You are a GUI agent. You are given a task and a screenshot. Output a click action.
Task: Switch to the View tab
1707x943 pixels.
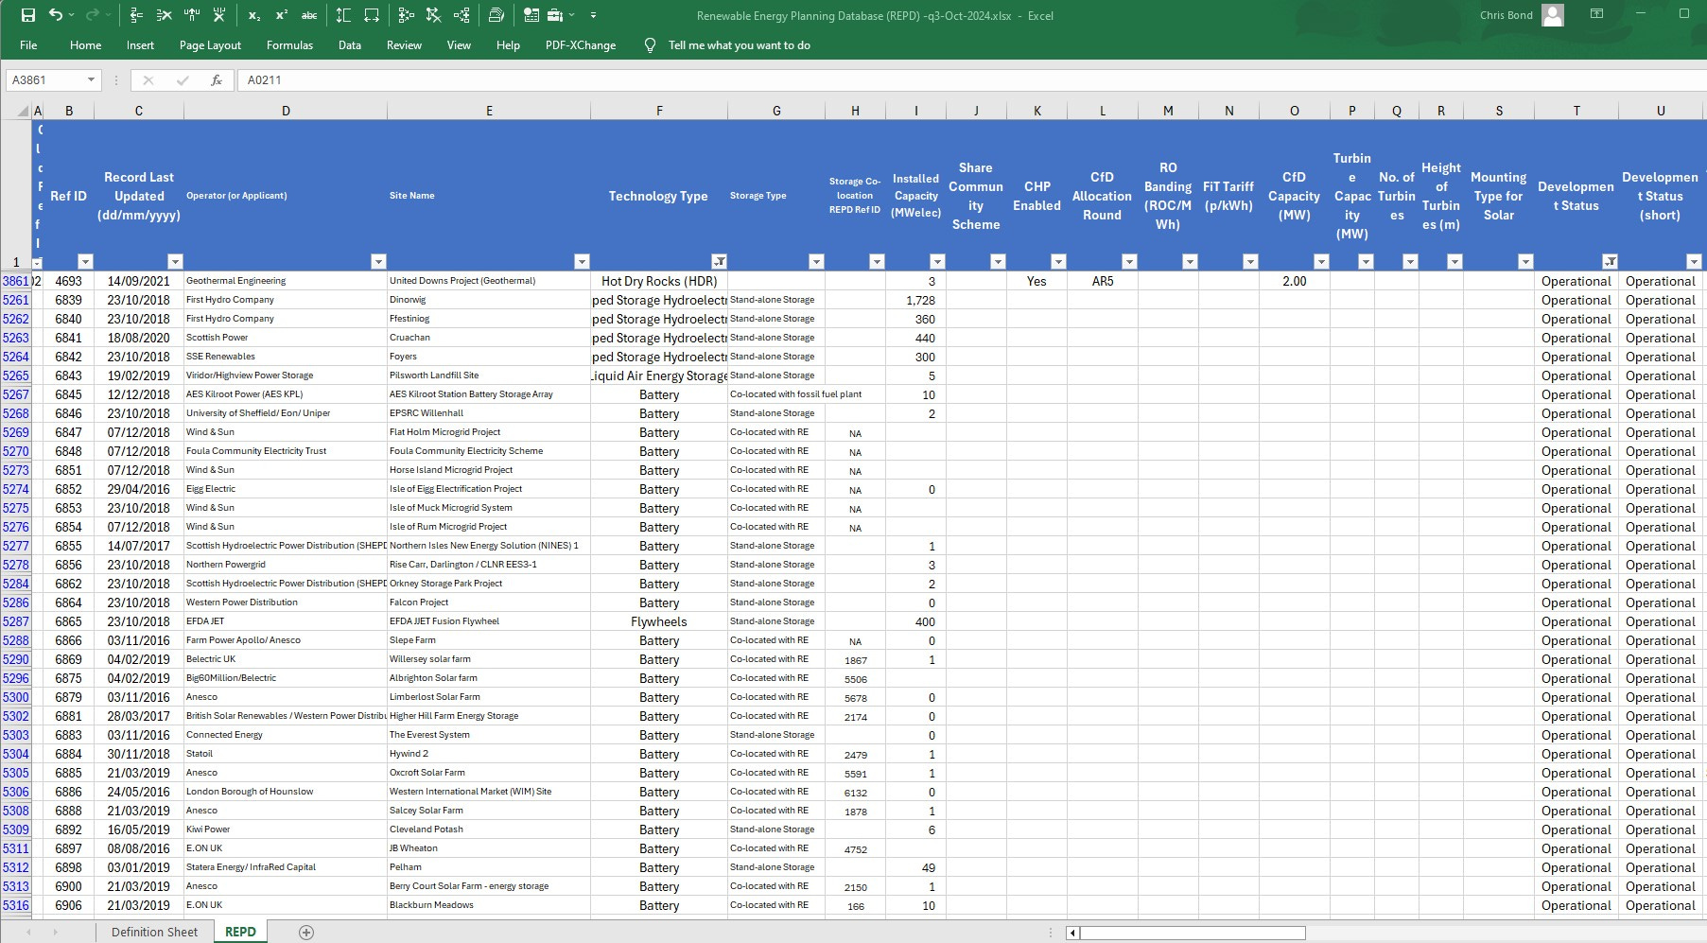(x=459, y=45)
